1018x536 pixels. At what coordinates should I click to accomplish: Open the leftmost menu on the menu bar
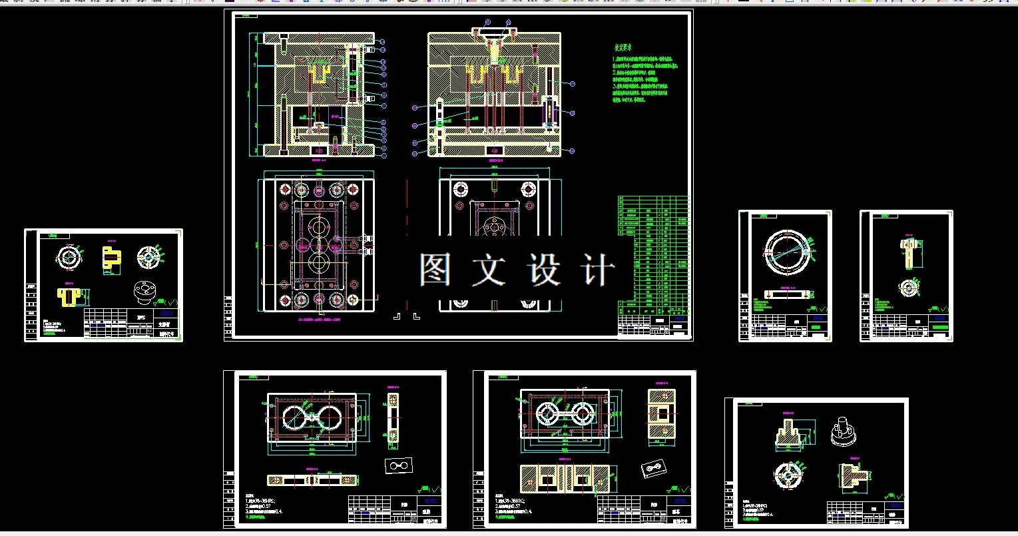(8, 3)
